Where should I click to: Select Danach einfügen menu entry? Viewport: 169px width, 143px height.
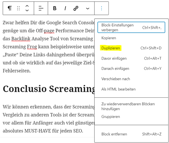tap(131, 68)
